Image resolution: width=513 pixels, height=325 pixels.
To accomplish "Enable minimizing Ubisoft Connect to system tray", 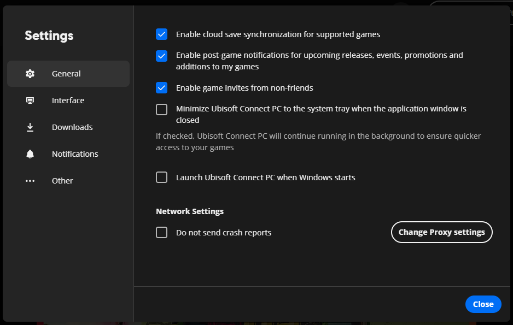I will pyautogui.click(x=161, y=109).
